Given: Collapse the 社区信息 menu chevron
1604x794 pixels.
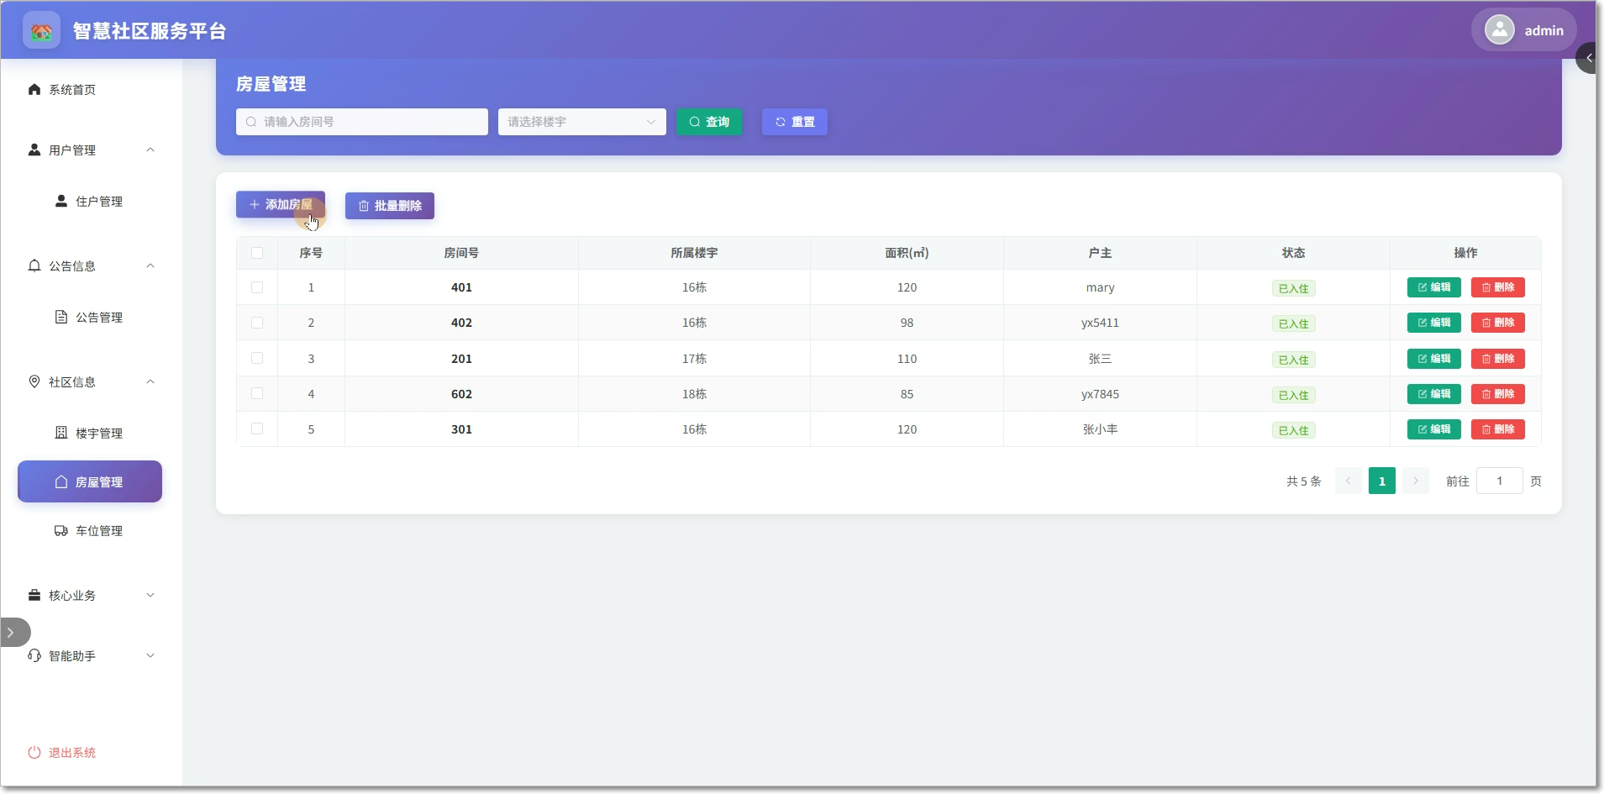Looking at the screenshot, I should (x=150, y=381).
